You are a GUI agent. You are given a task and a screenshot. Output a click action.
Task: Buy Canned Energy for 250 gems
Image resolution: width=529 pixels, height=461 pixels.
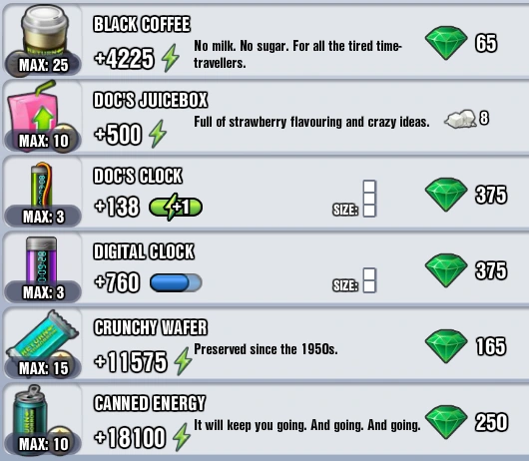[466, 422]
